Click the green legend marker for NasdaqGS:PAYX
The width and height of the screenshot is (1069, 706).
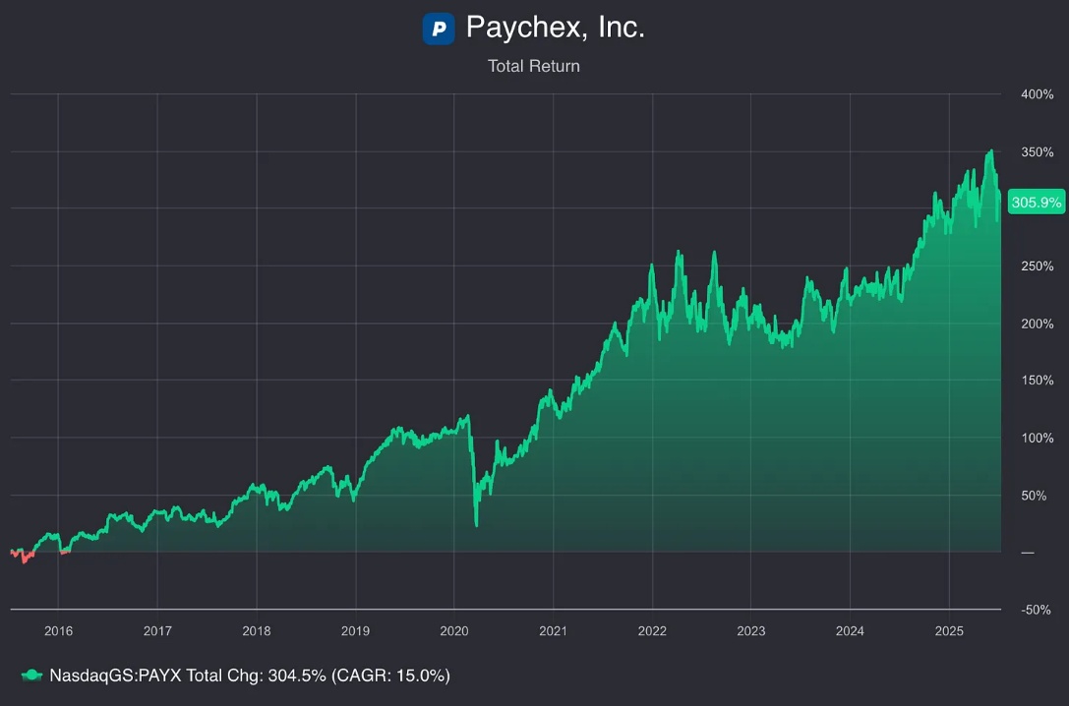click(31, 676)
